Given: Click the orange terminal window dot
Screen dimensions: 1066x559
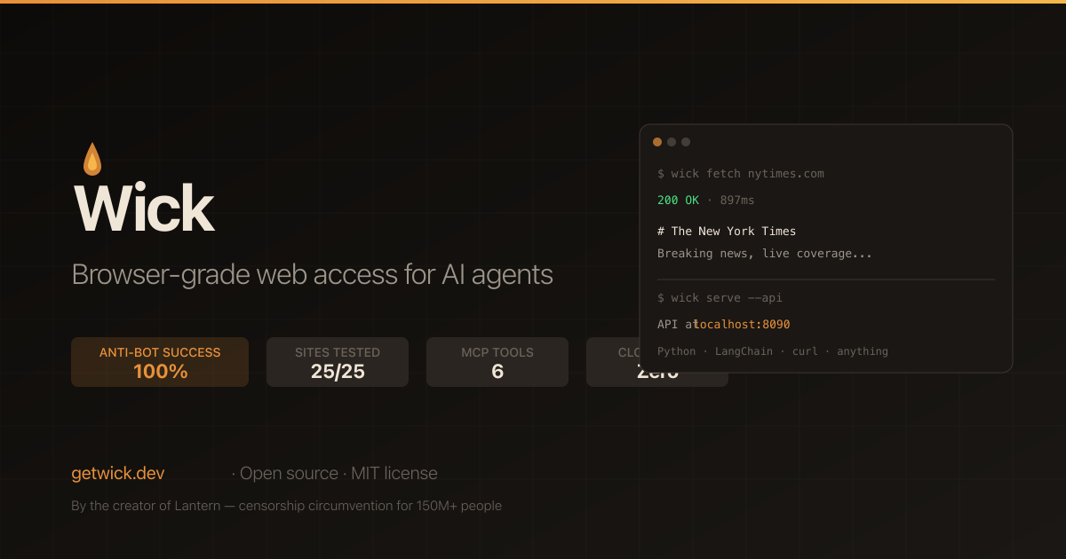Looking at the screenshot, I should (x=657, y=142).
